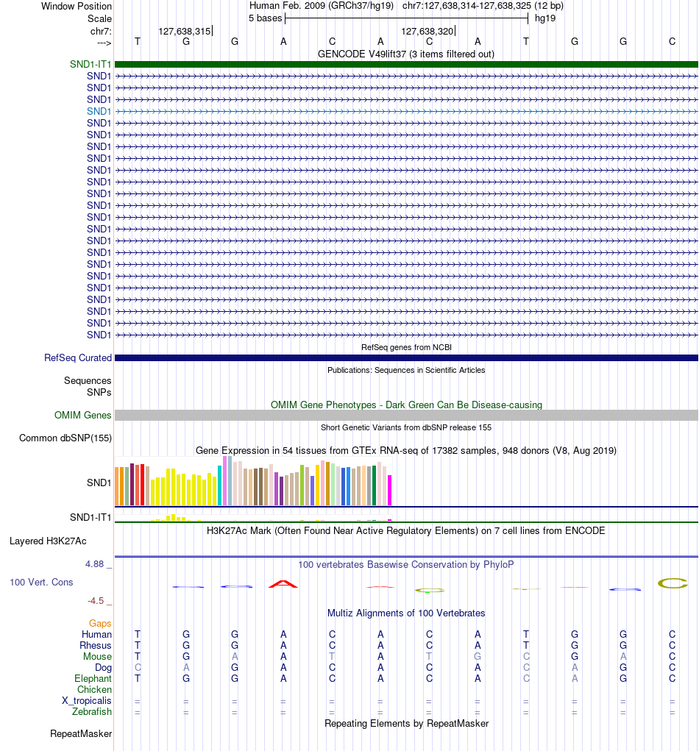
Task: Click the SND1 label beside the GTEx chart
Action: 99,483
